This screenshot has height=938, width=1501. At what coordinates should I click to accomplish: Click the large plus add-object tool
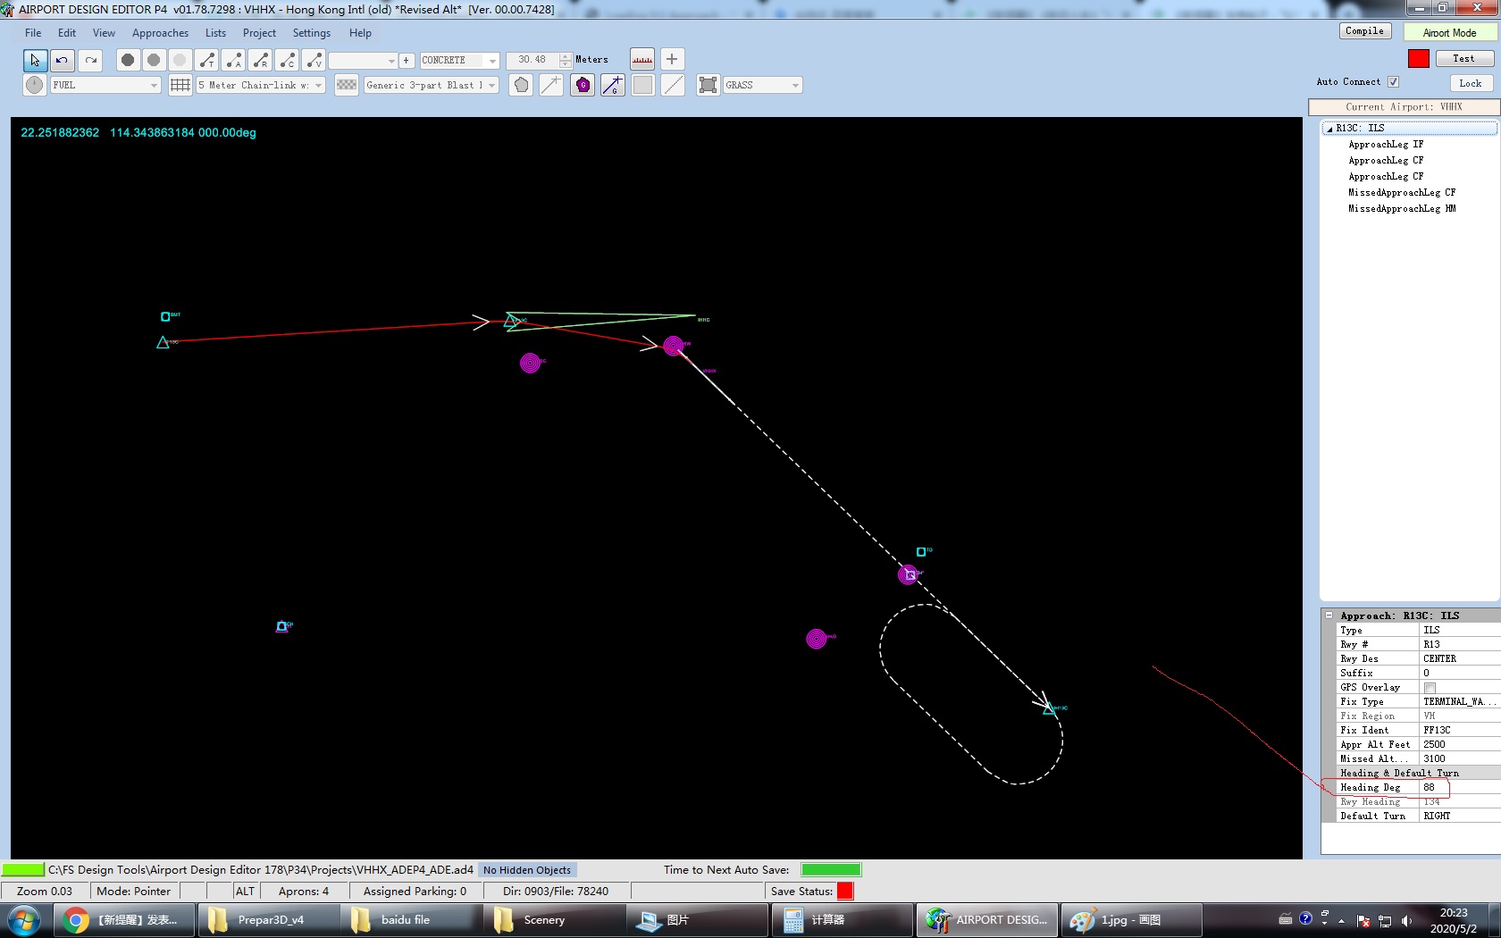point(672,59)
